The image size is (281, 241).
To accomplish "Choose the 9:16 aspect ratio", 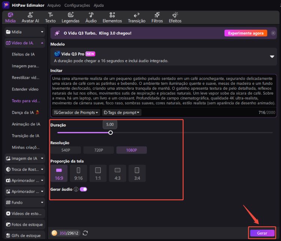I will (x=79, y=173).
